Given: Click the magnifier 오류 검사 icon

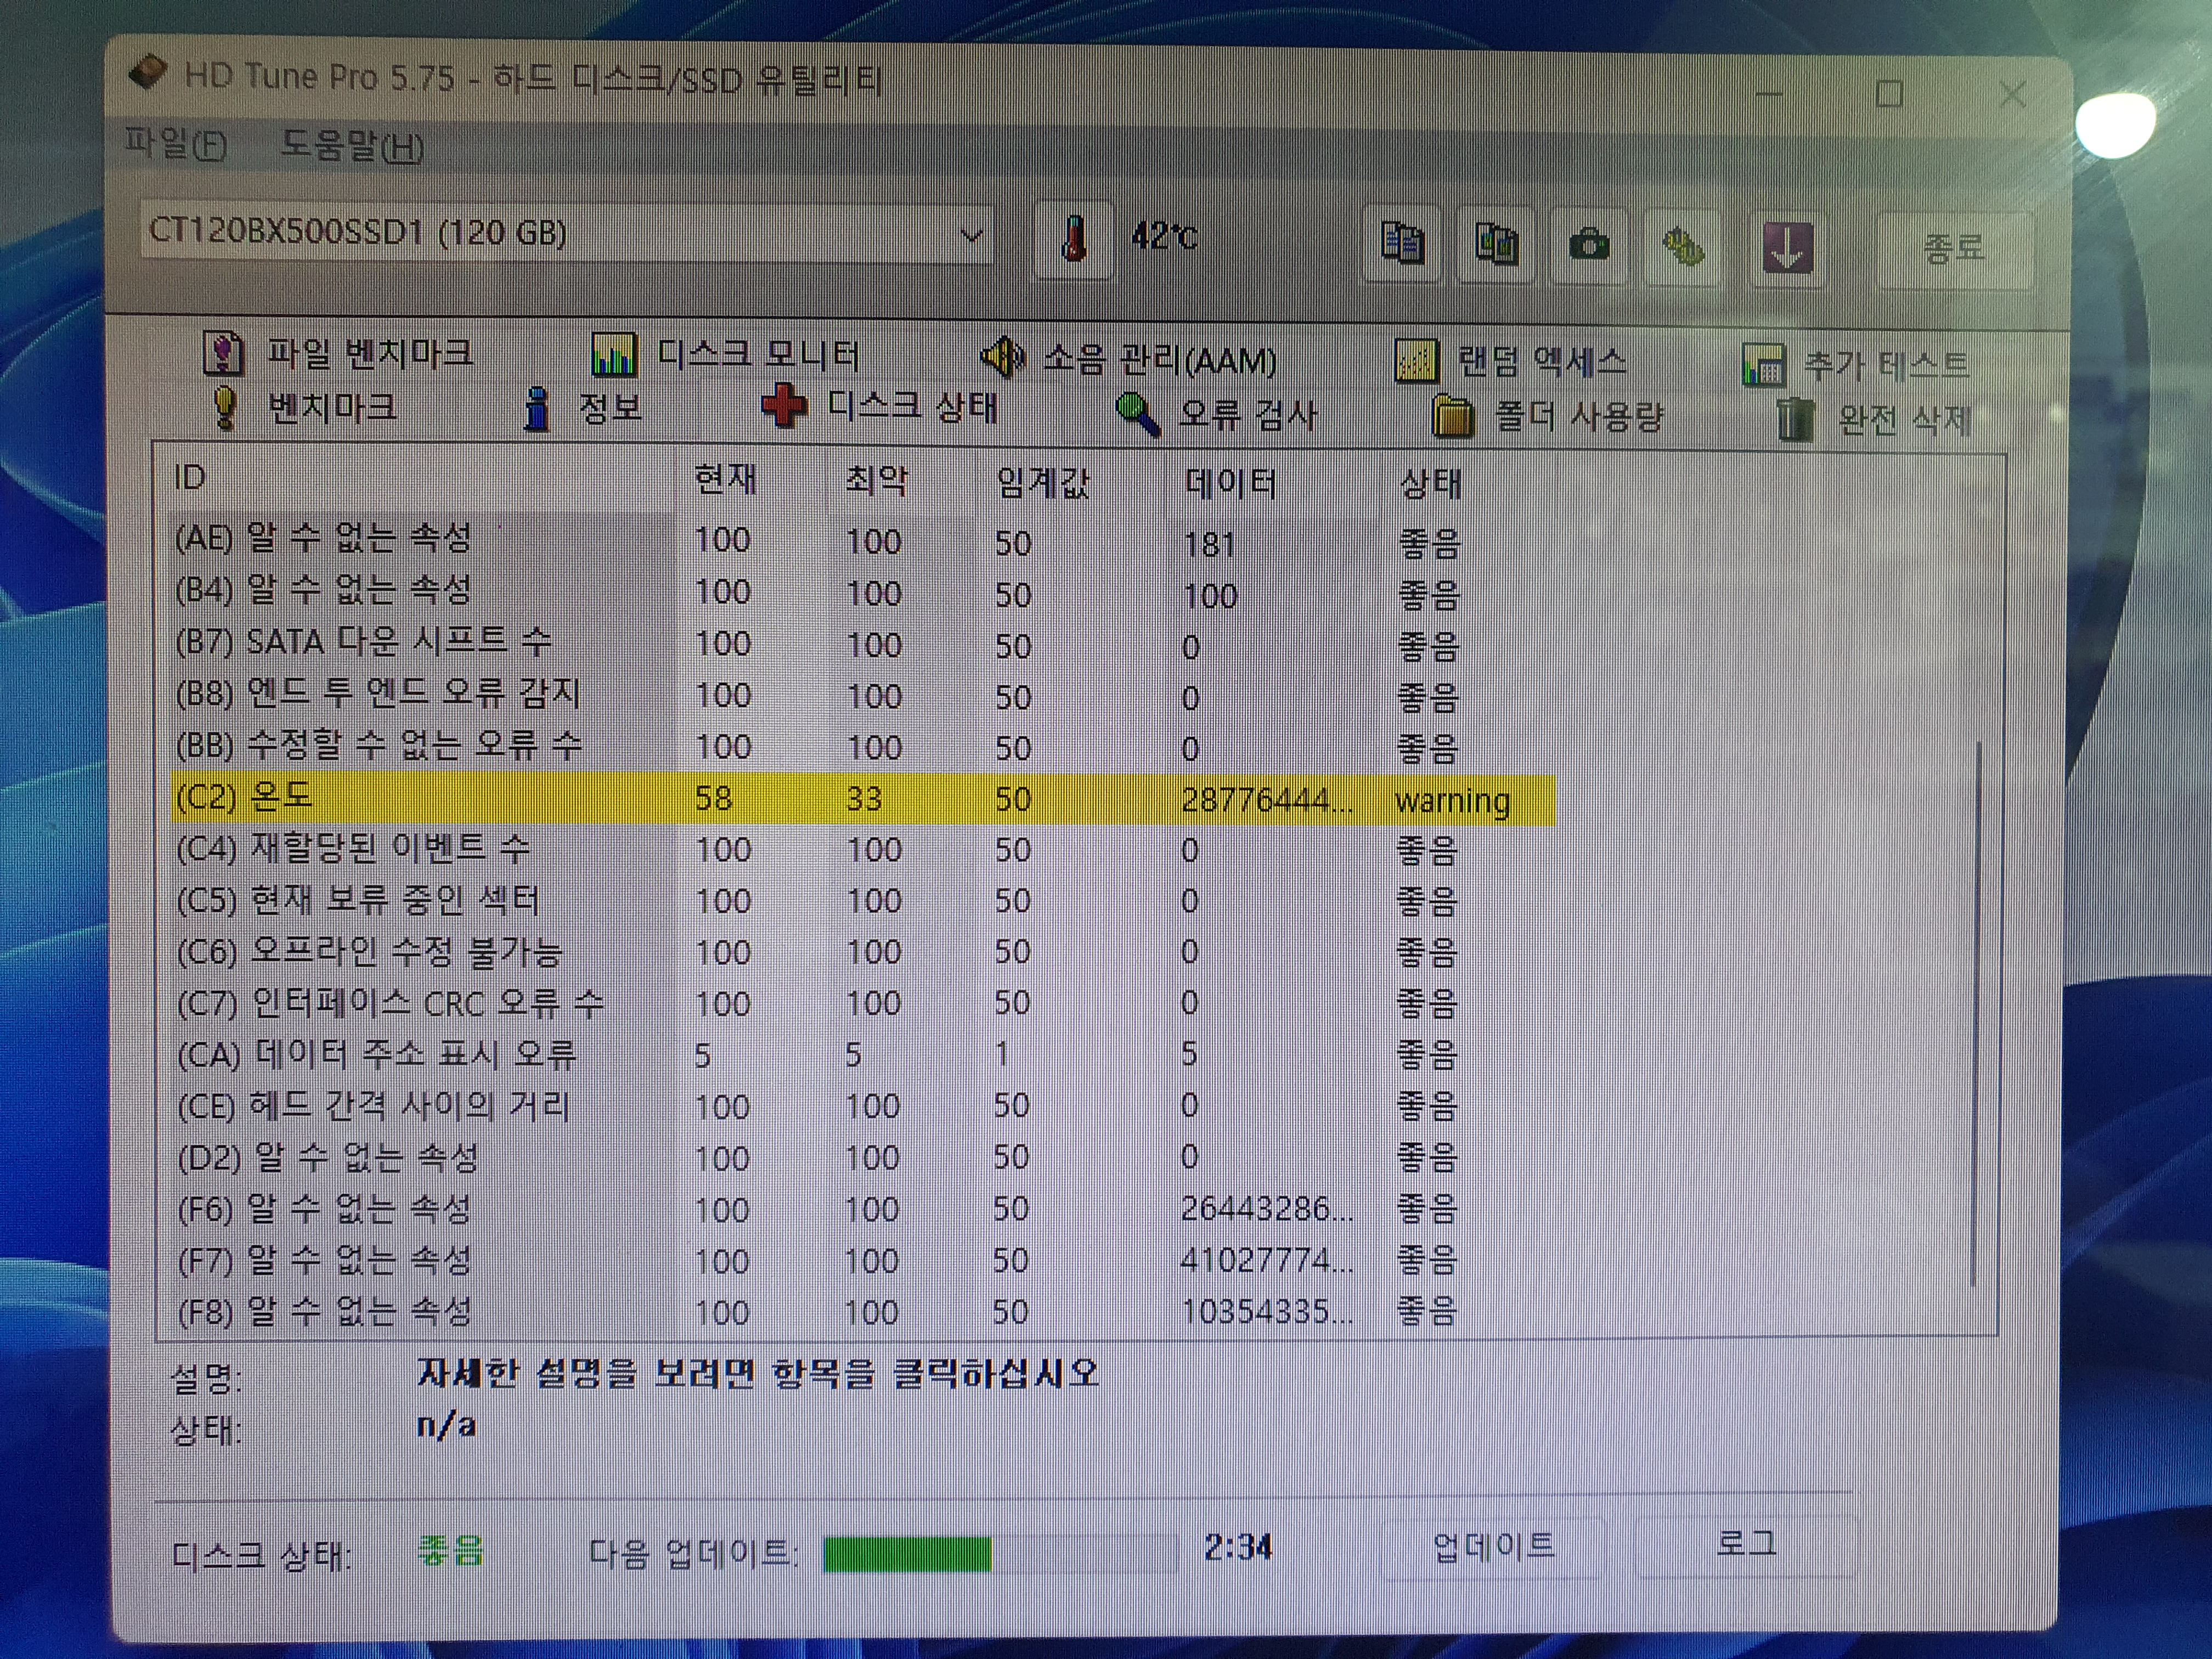Looking at the screenshot, I should [x=1138, y=414].
